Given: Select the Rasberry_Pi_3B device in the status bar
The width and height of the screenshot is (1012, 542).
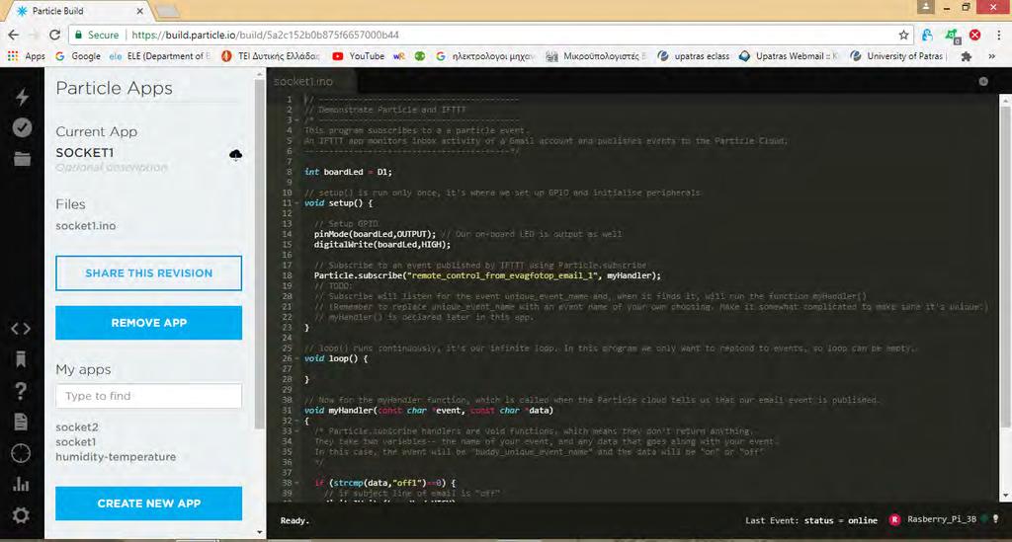Looking at the screenshot, I should [941, 519].
